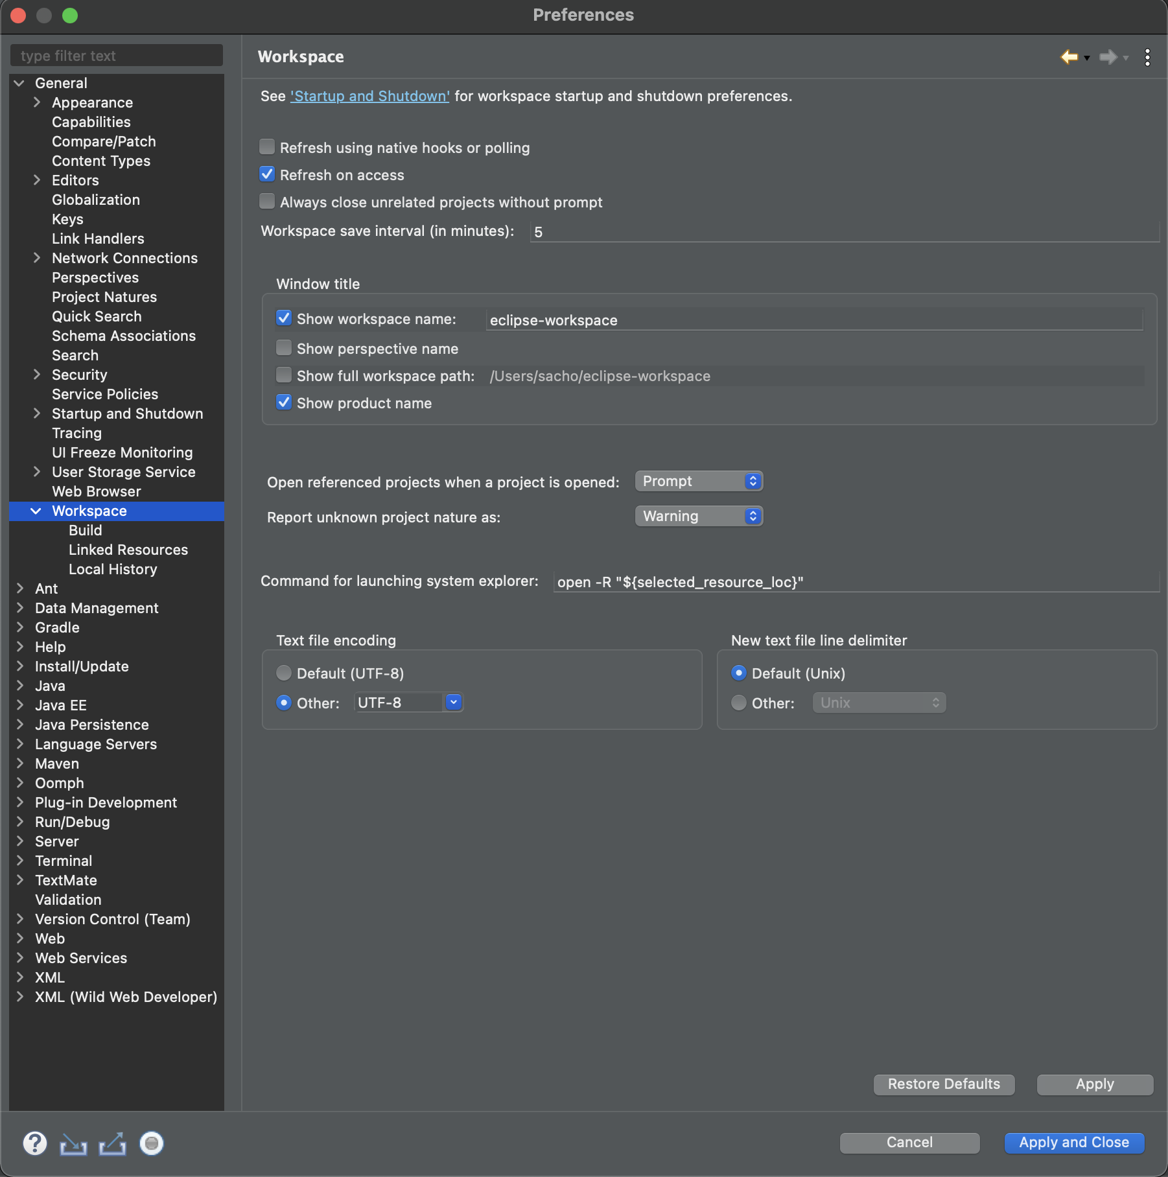Expand the Java preferences node
This screenshot has width=1168, height=1177.
20,686
